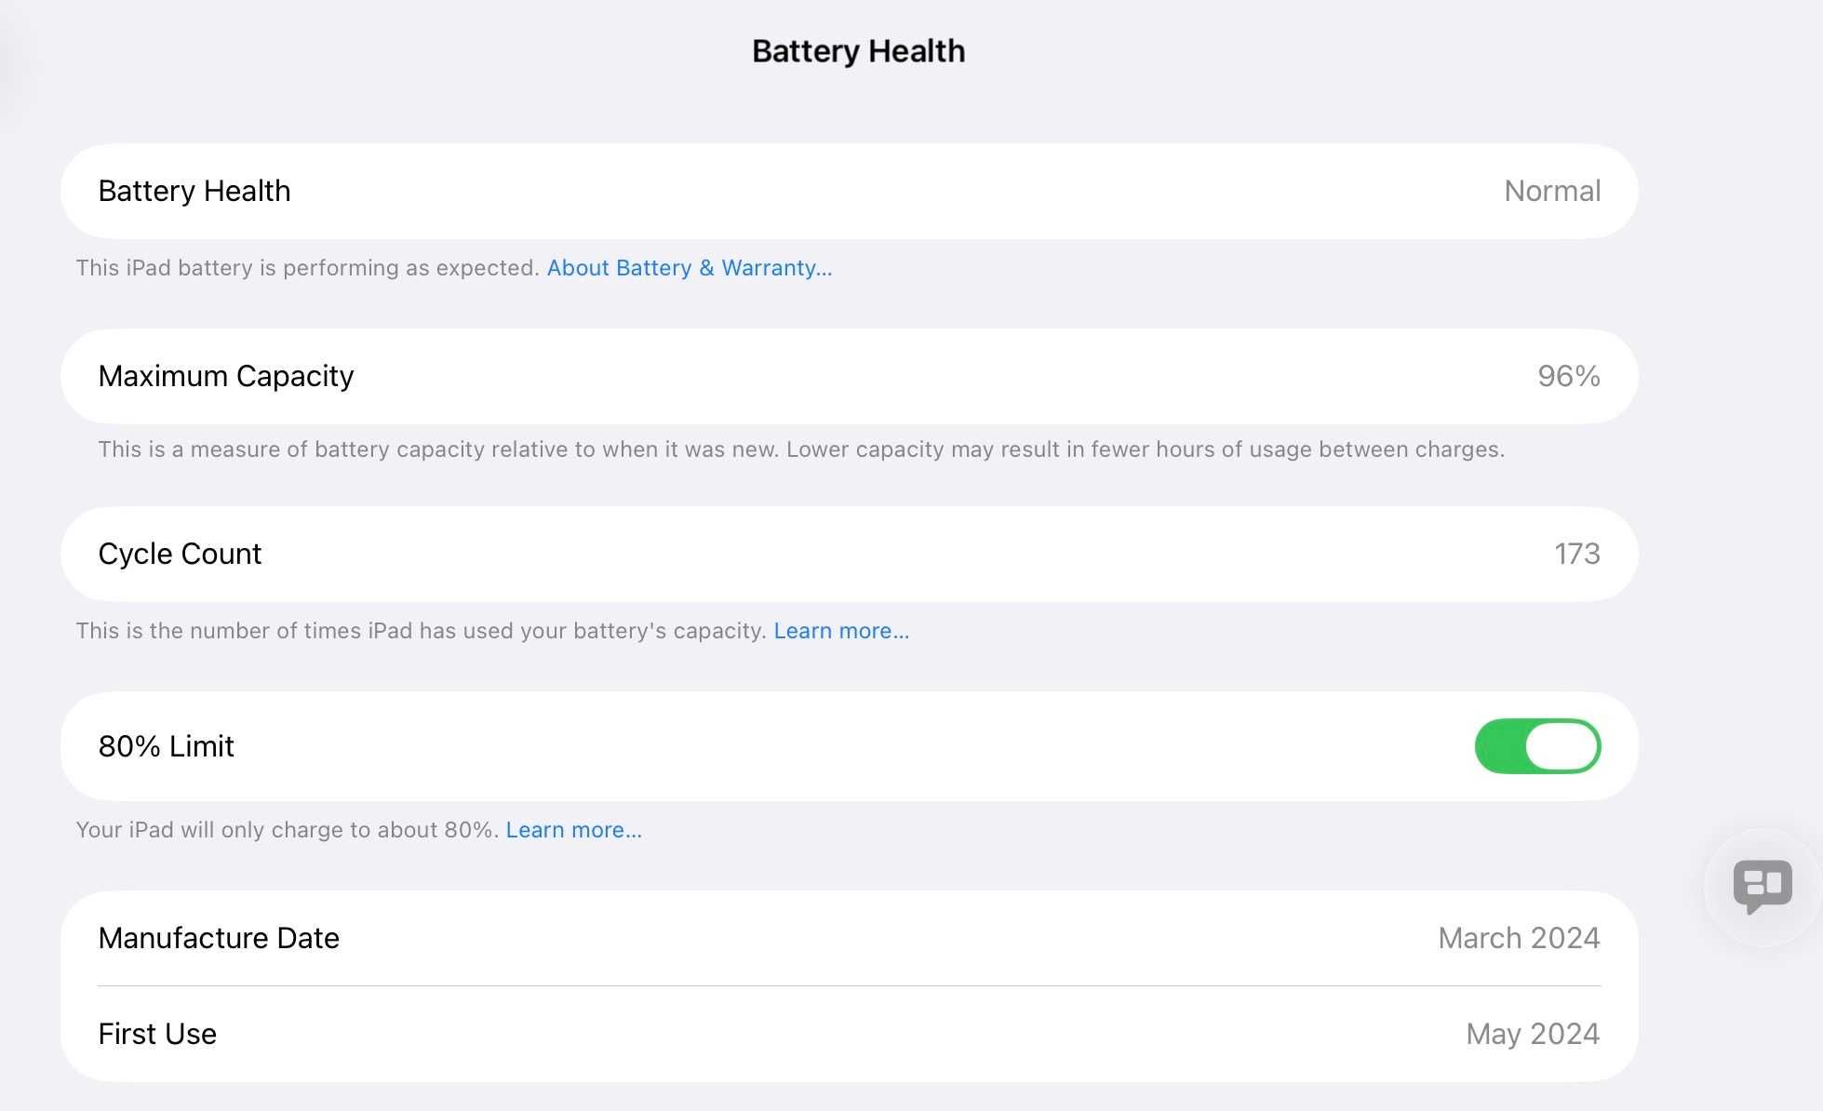Viewport: 1823px width, 1111px height.
Task: Click the iPad battery performing description text
Action: pyautogui.click(x=308, y=268)
